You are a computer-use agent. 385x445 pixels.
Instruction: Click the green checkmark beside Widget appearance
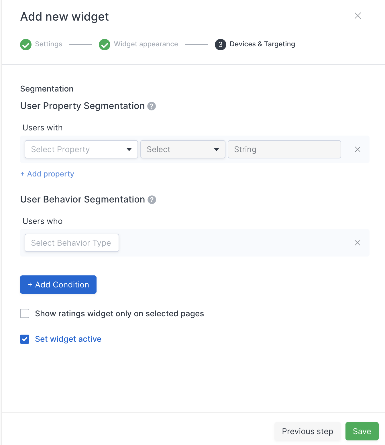pos(105,44)
